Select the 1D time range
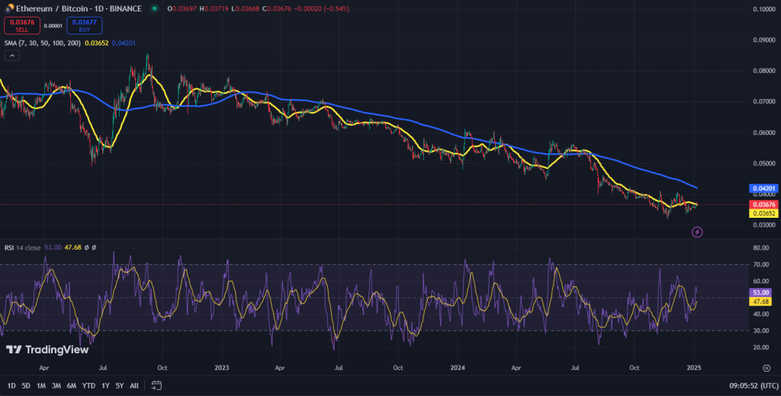 click(x=11, y=385)
